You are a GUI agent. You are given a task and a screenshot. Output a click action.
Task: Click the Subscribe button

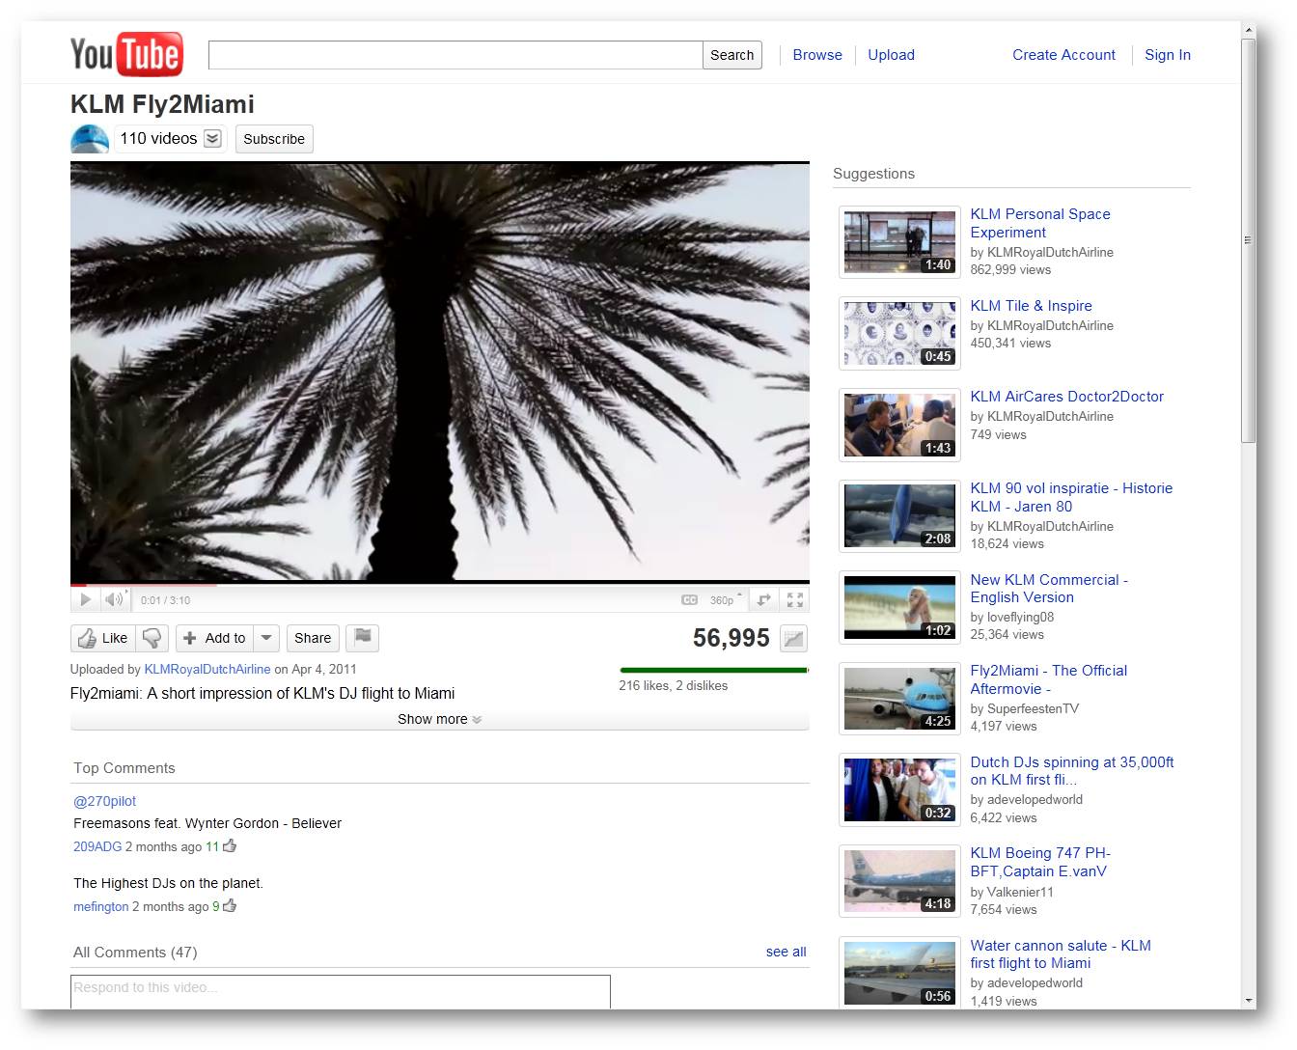click(x=274, y=139)
